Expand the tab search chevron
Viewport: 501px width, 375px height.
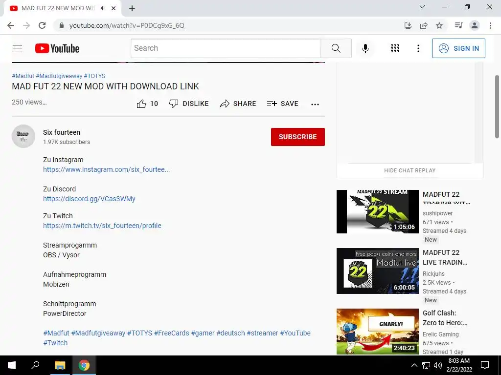coord(422,7)
